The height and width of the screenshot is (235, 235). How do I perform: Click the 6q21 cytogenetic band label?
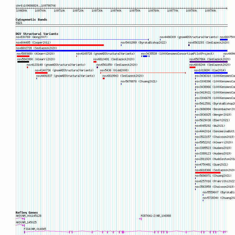pos(19,23)
